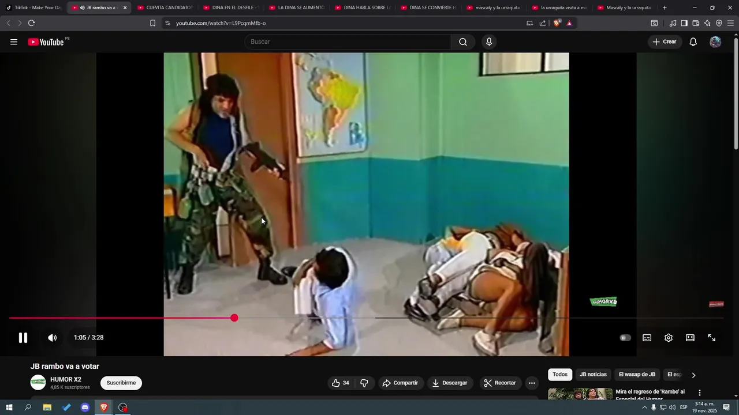Image resolution: width=739 pixels, height=415 pixels.
Task: Open 'Mira el regreso de Rambo' title
Action: (650, 395)
